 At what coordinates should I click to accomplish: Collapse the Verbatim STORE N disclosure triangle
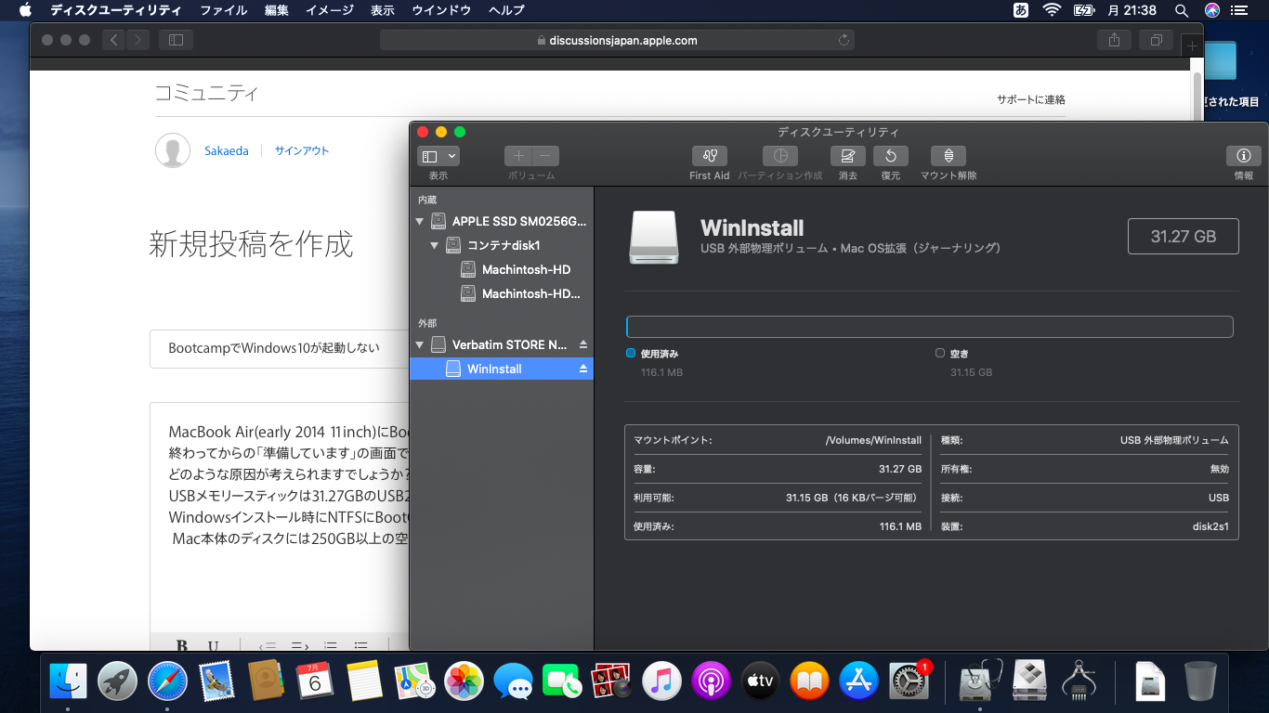click(x=420, y=345)
